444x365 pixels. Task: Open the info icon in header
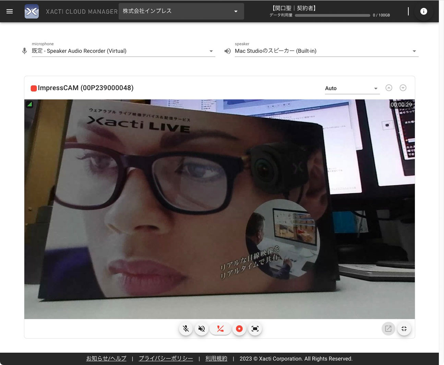pos(424,11)
